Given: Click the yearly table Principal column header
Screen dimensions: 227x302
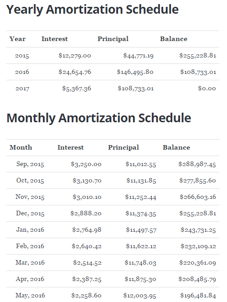Looking at the screenshot, I should [x=113, y=39].
